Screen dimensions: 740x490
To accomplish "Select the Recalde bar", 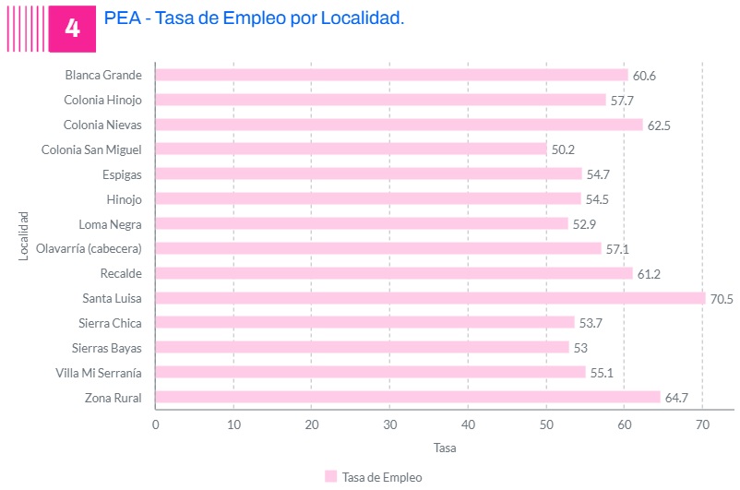I will coord(394,273).
